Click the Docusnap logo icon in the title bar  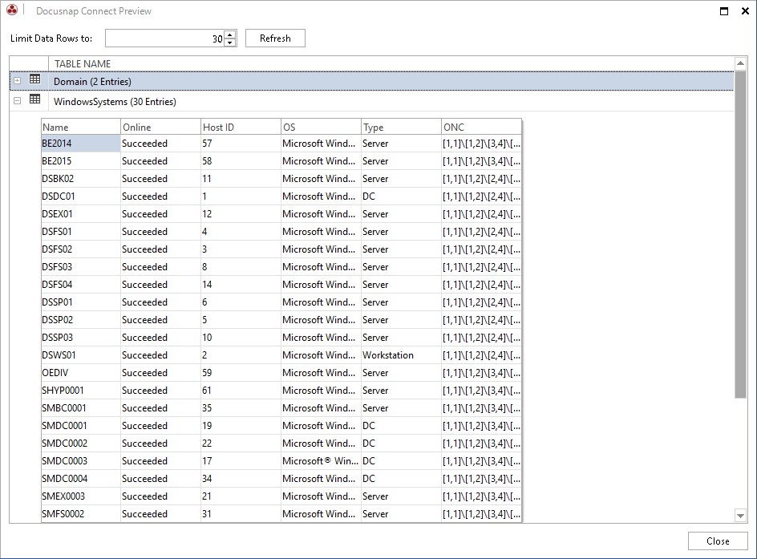[12, 10]
